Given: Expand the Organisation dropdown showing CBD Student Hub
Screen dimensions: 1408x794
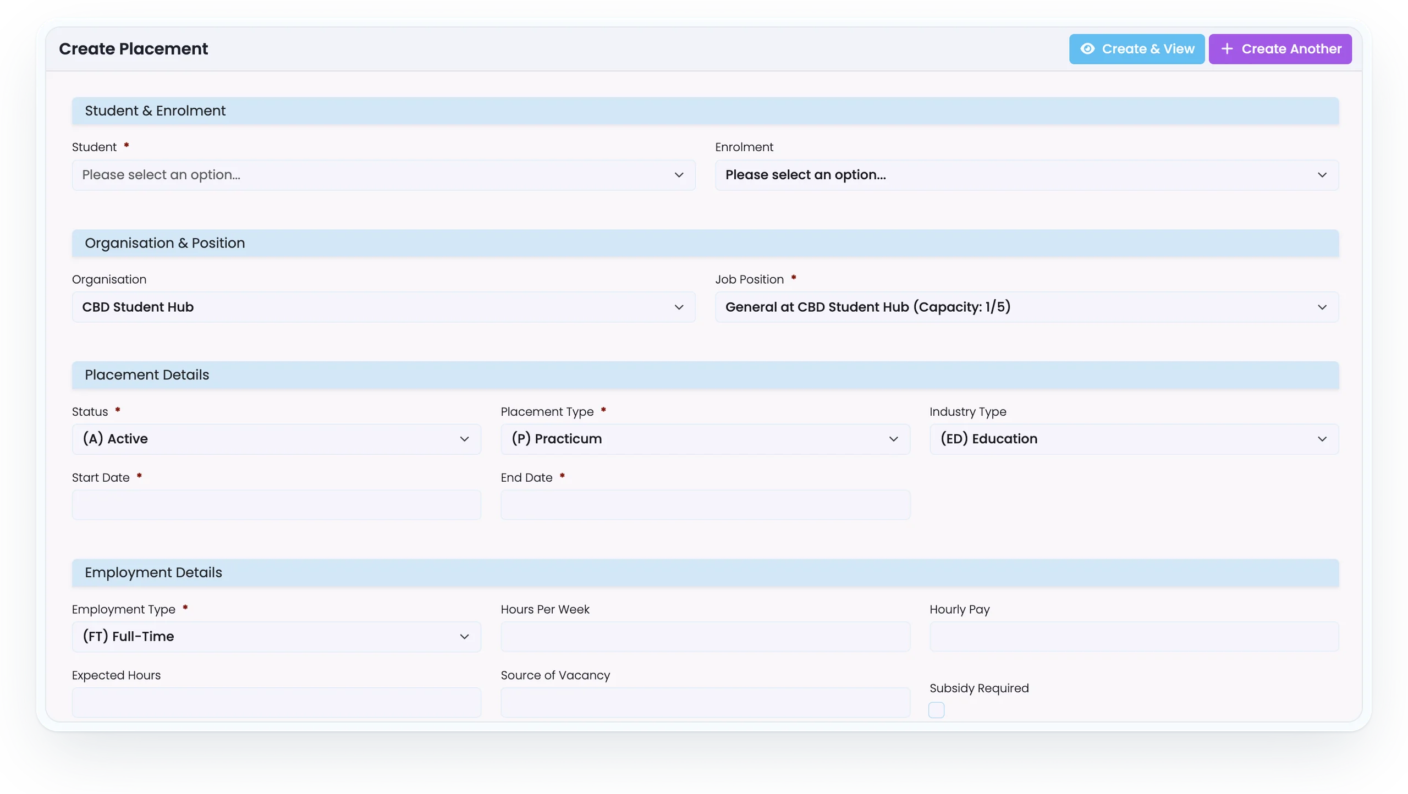Looking at the screenshot, I should click(383, 307).
